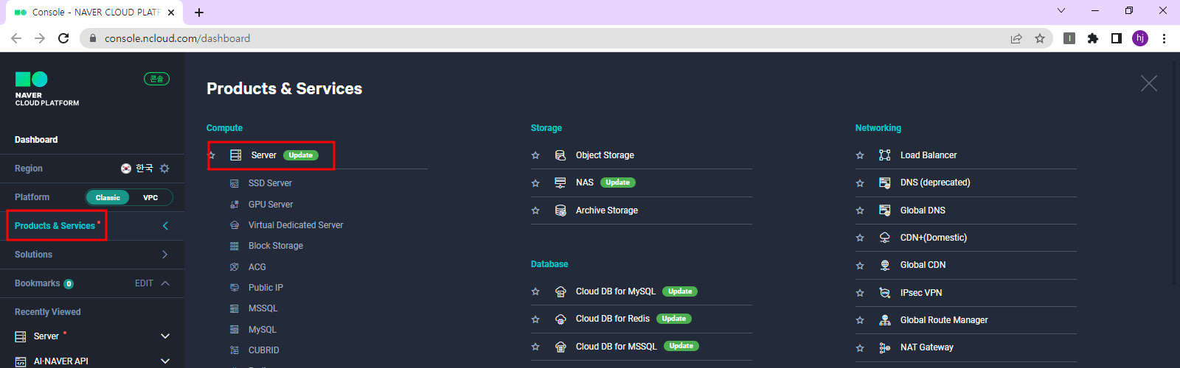Click the NAS icon

click(560, 183)
